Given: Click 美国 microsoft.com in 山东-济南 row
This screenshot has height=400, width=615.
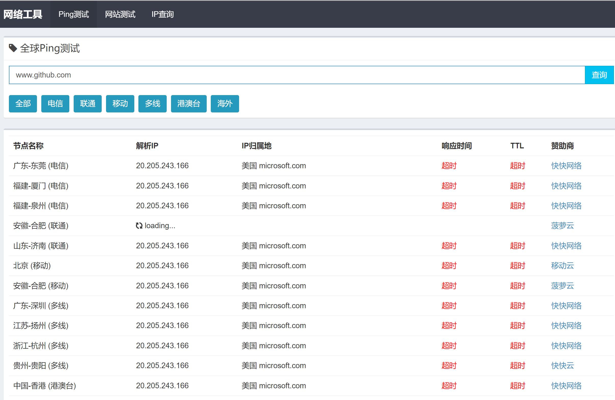Looking at the screenshot, I should (x=274, y=246).
